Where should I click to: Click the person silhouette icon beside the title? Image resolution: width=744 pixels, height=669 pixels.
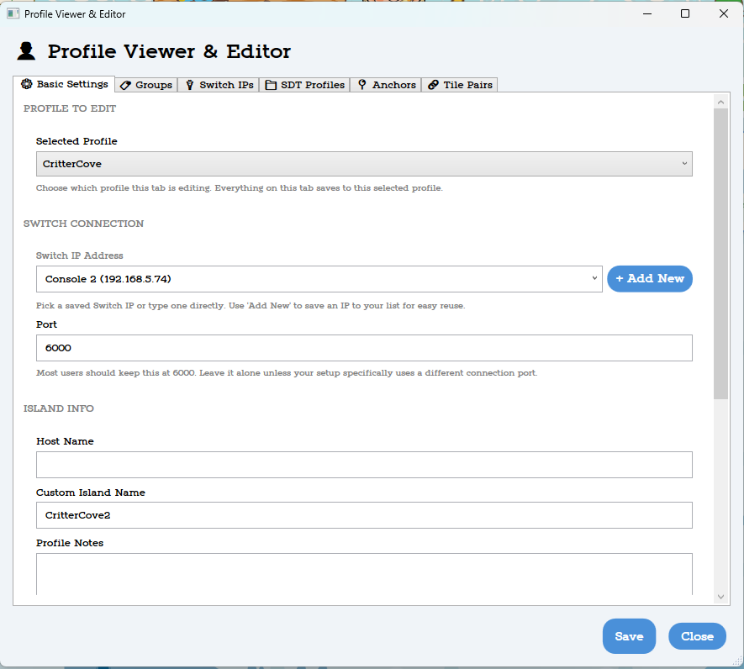[x=25, y=50]
